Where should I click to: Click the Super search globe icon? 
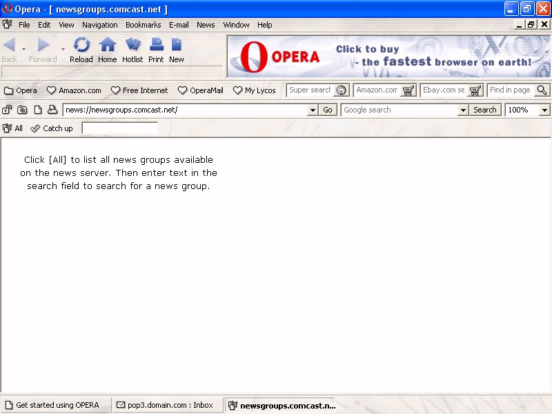341,90
